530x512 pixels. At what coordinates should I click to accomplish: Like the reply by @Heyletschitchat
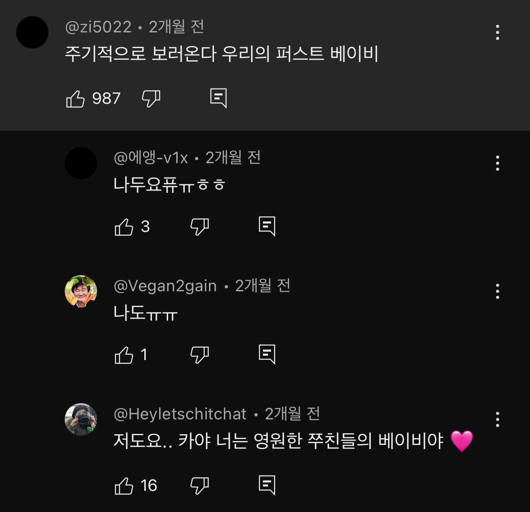pos(124,486)
